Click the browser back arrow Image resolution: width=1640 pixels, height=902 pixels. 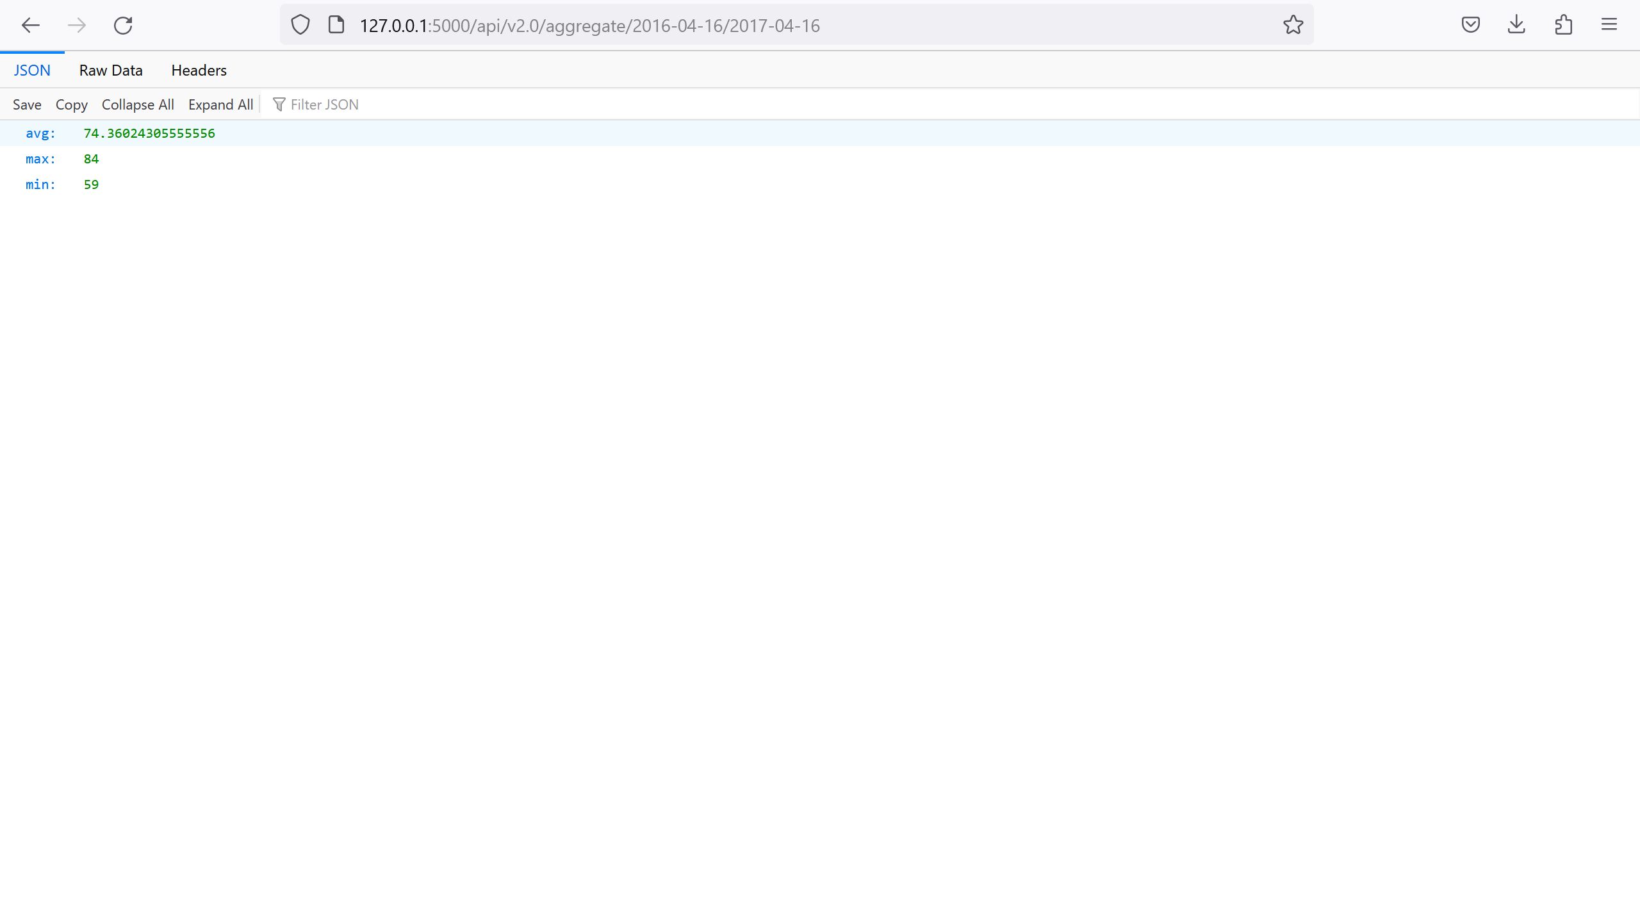[30, 26]
